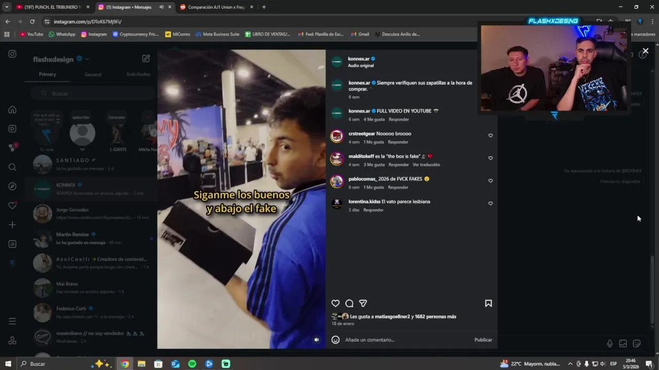
Task: Open the weather widget showing 22°C
Action: pos(530,364)
